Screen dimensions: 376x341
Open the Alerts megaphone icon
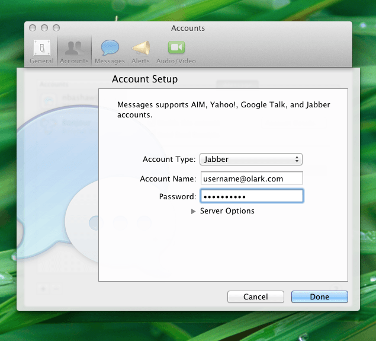[140, 52]
